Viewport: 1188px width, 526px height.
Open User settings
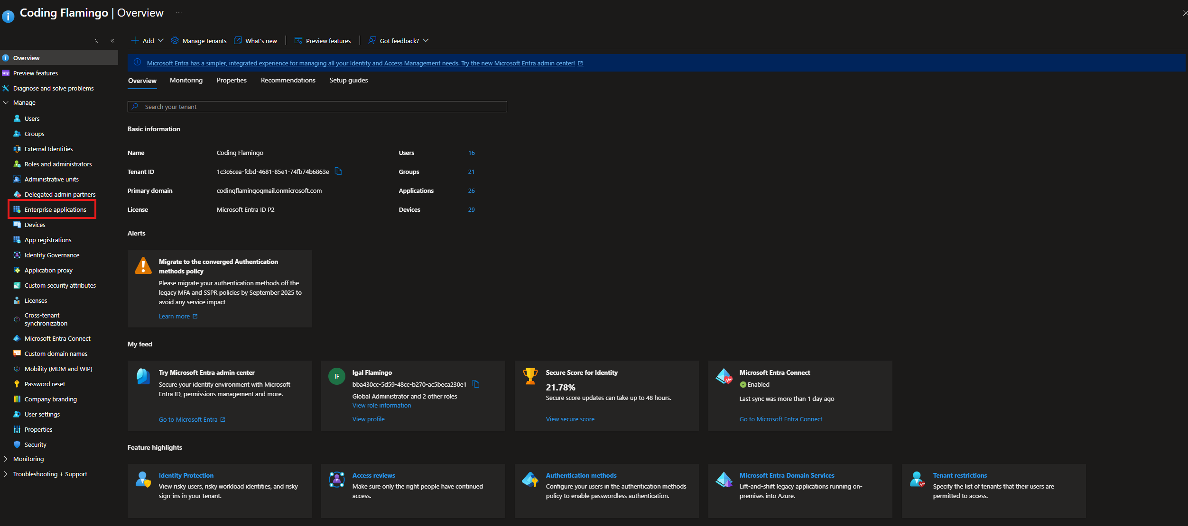[42, 414]
